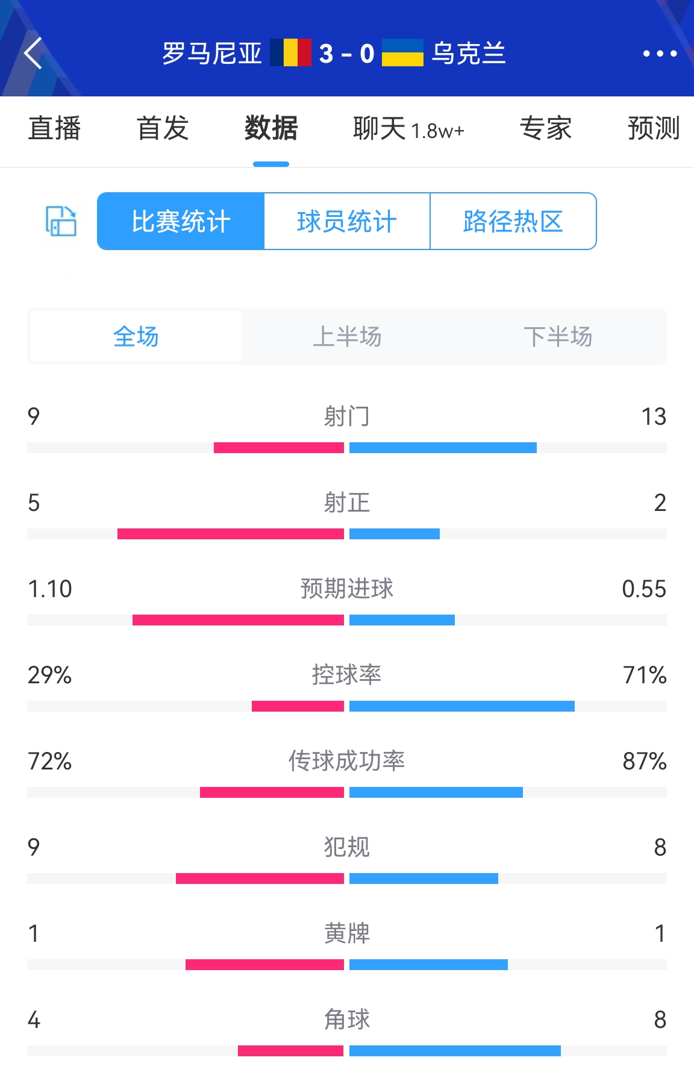Open the 预测 tab
The height and width of the screenshot is (1087, 694).
click(654, 128)
